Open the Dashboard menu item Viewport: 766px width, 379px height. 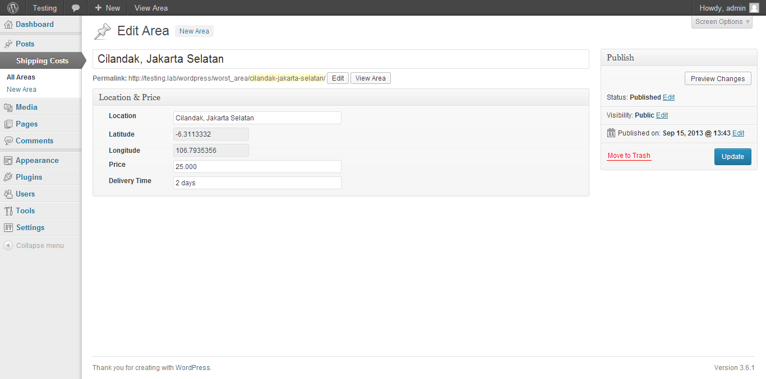pyautogui.click(x=41, y=24)
